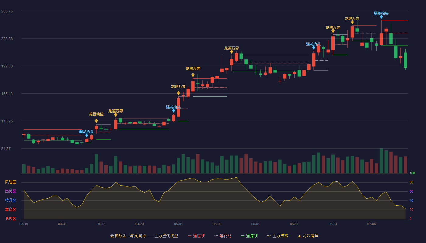The height and width of the screenshot is (243, 426).
Task: Click the 龙巡万界 marker between 192.00 and 228.88
Action: (232, 52)
